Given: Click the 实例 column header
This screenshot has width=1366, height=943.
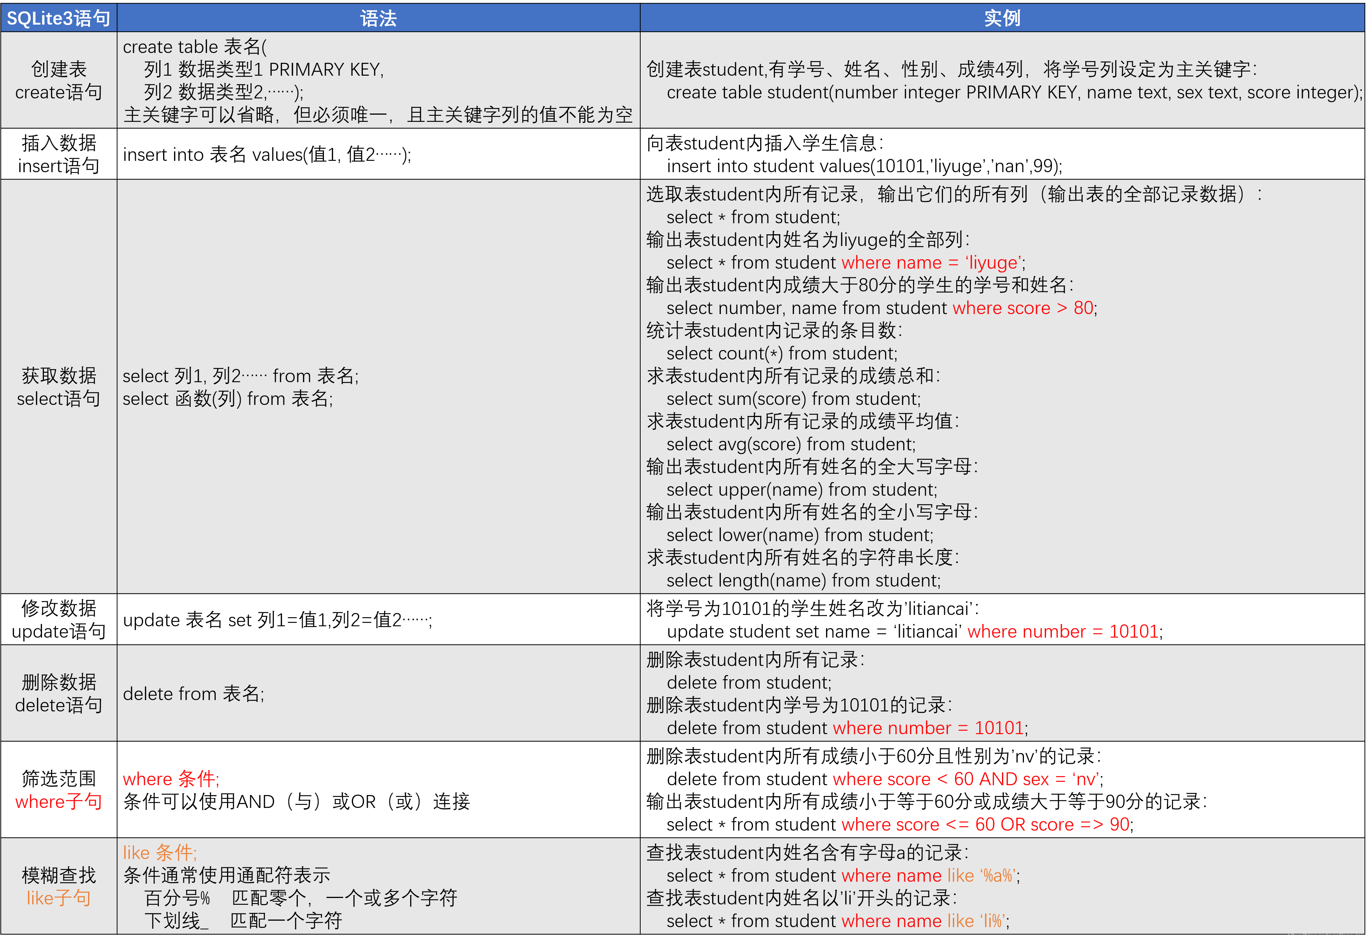Looking at the screenshot, I should pos(1002,18).
